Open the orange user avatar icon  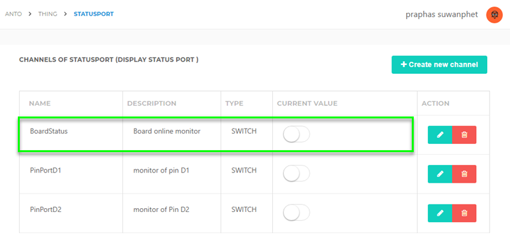pos(494,15)
